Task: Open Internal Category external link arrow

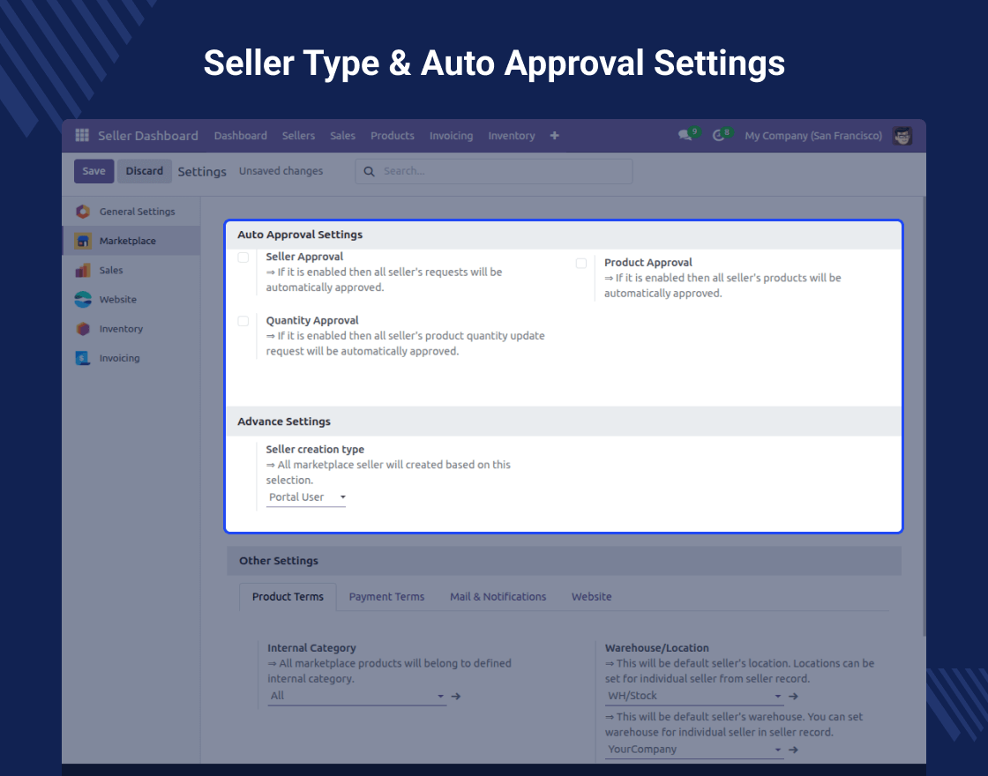Action: [x=456, y=696]
